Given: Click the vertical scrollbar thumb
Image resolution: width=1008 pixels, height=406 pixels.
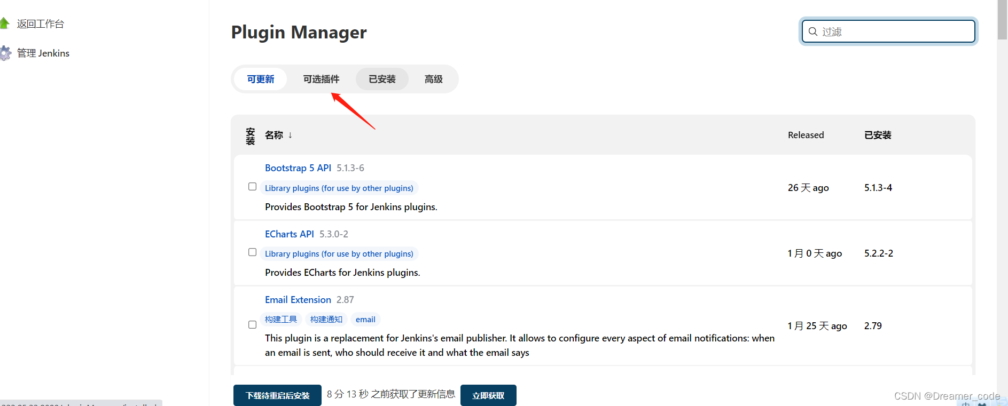Looking at the screenshot, I should click(x=1002, y=21).
